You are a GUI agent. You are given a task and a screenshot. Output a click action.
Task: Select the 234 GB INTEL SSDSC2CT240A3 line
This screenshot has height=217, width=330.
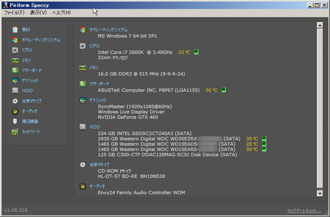tap(145, 133)
